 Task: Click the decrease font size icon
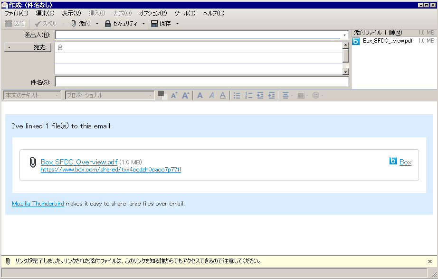174,95
